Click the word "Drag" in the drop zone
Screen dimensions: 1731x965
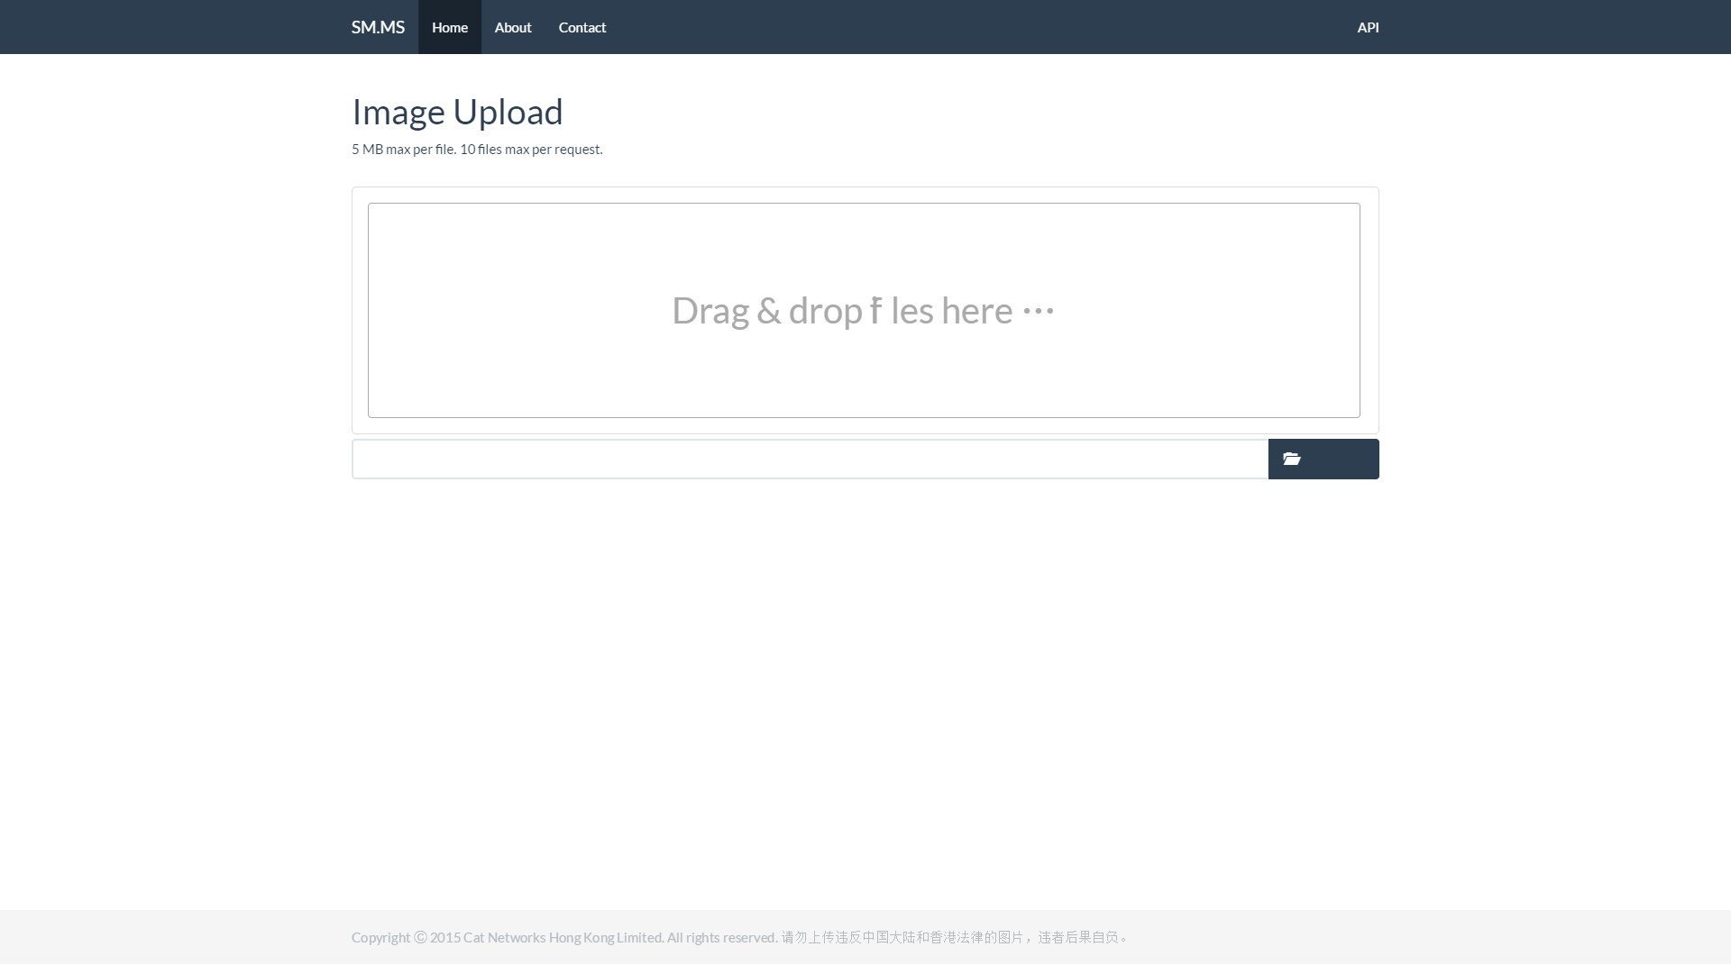[710, 311]
